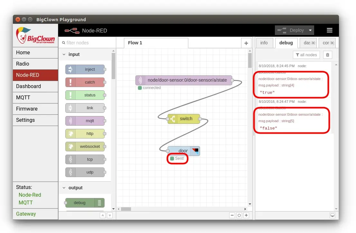Click the "true" debug payload value
The image size is (356, 233).
tap(267, 93)
